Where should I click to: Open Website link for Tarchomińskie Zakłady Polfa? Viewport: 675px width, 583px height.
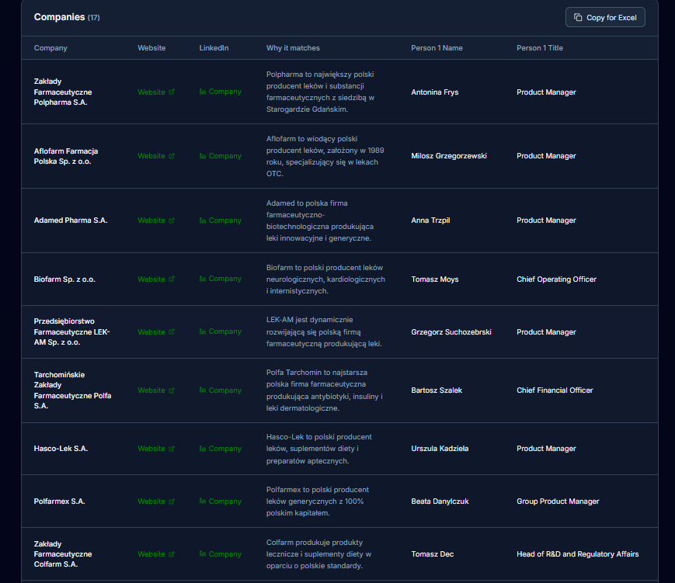coord(156,390)
